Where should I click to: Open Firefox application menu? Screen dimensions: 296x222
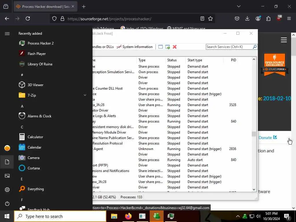pyautogui.click(x=289, y=18)
